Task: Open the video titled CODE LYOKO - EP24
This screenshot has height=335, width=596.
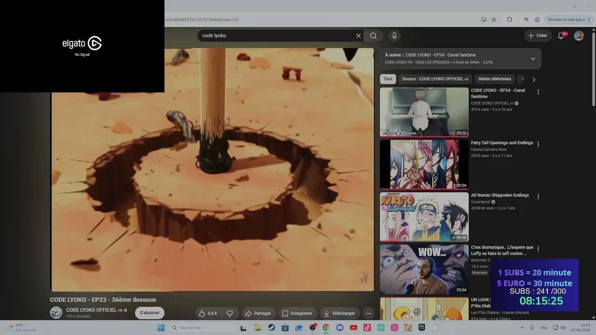Action: 498,94
